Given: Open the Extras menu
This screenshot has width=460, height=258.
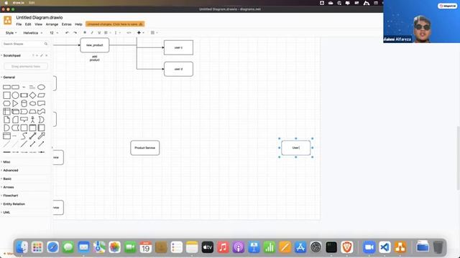Looking at the screenshot, I should coord(67,24).
